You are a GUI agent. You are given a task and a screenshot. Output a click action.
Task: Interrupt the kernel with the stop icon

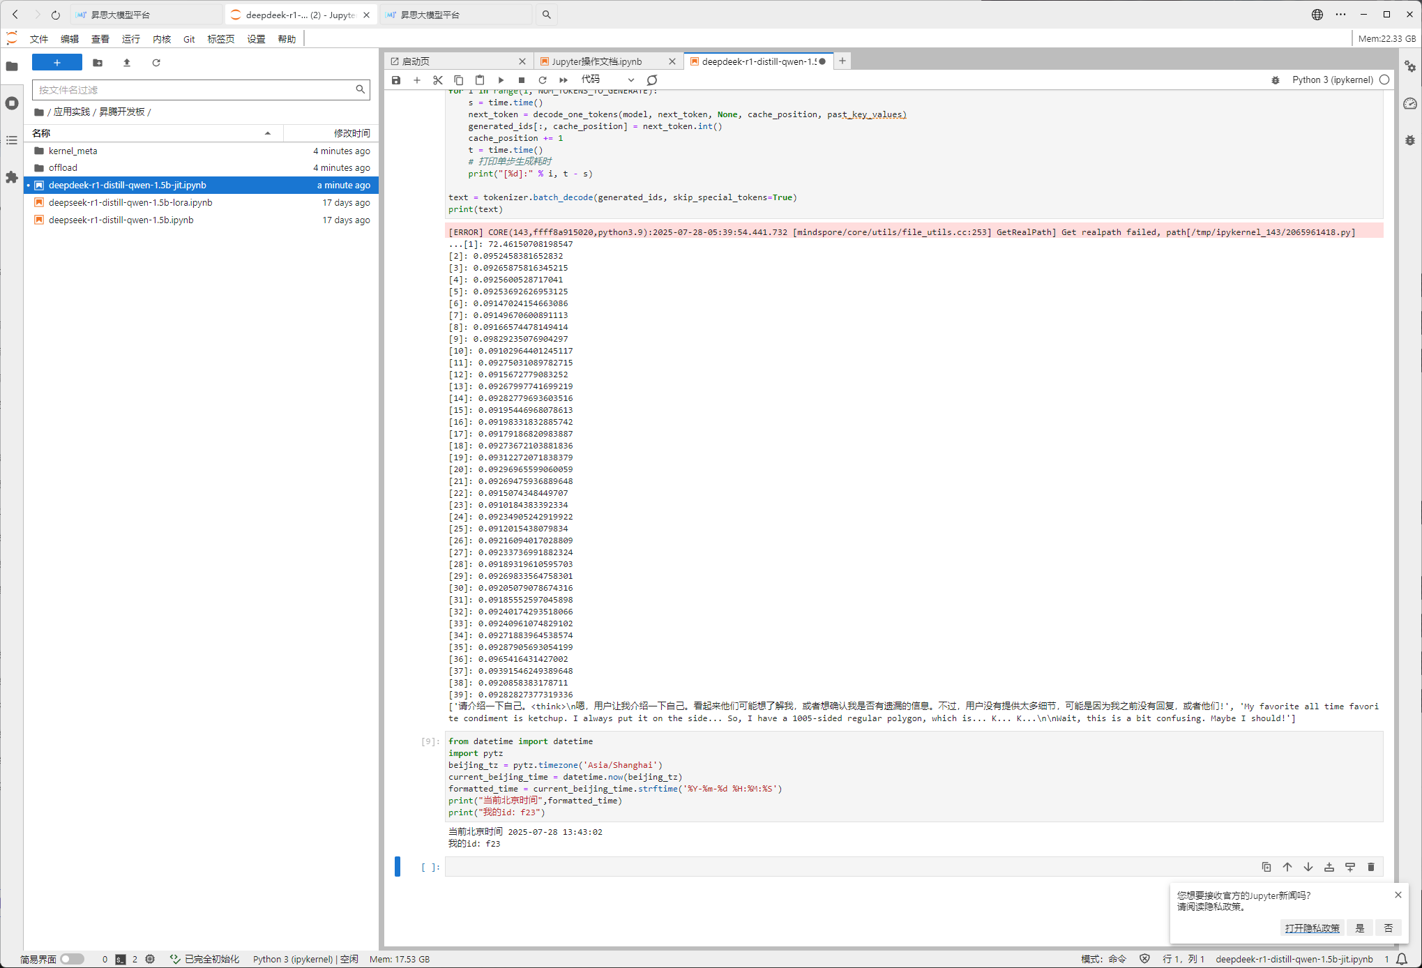[x=522, y=80]
